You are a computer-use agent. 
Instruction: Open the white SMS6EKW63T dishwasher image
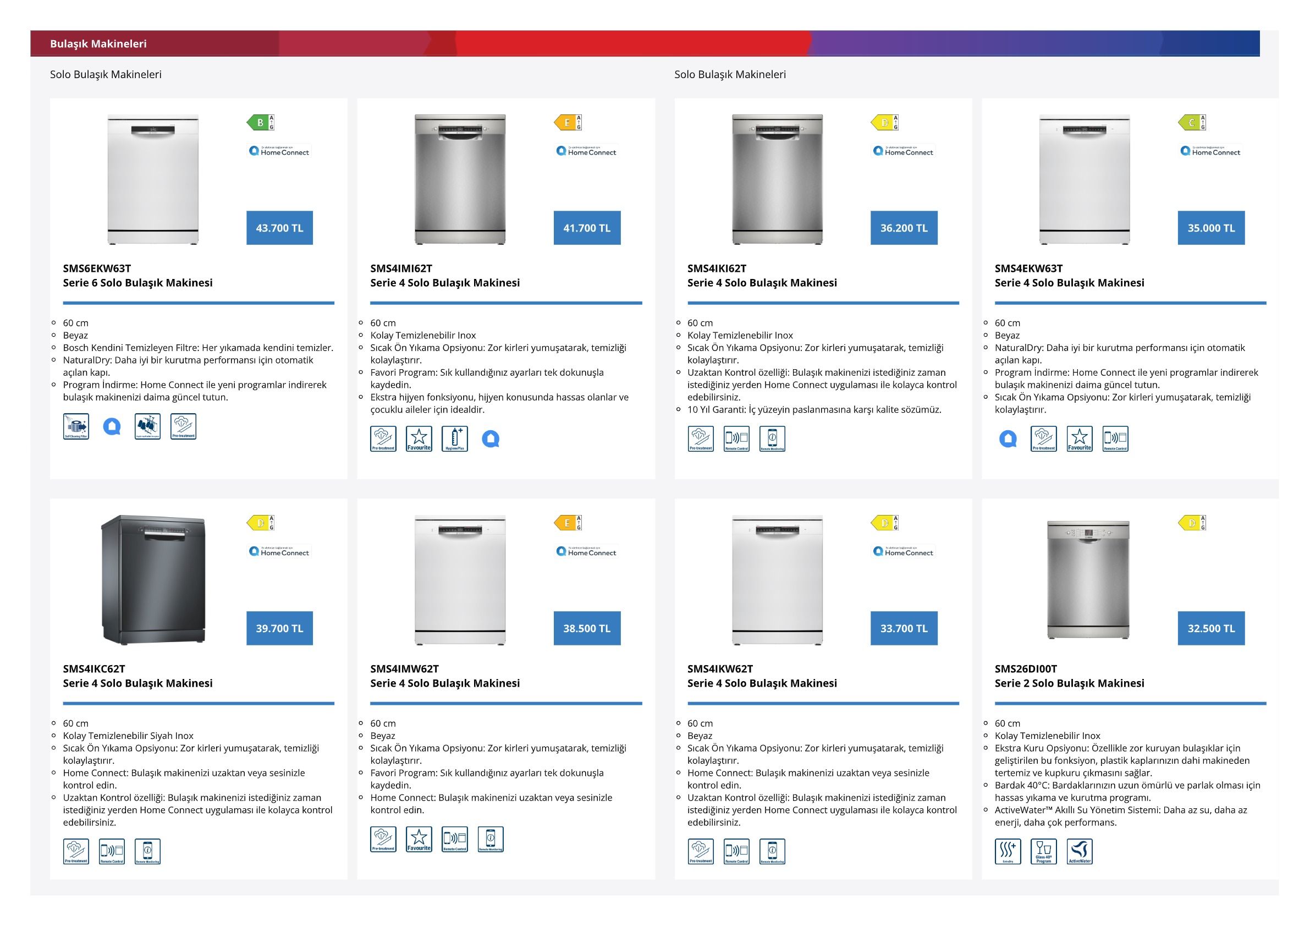click(153, 180)
